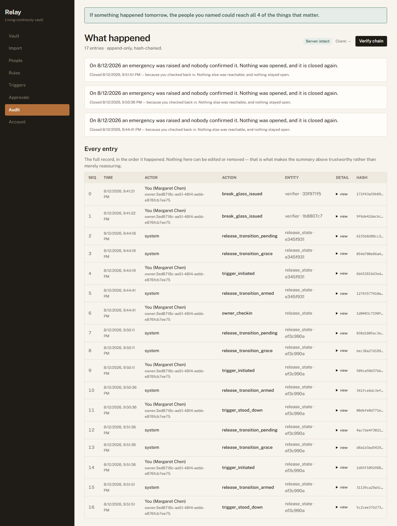
Task: Click the owner_checkin action cell
Action: click(x=237, y=313)
